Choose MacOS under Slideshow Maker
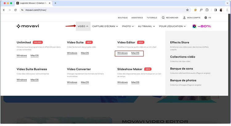Screen dimensions: 231x126 coord(135,82)
